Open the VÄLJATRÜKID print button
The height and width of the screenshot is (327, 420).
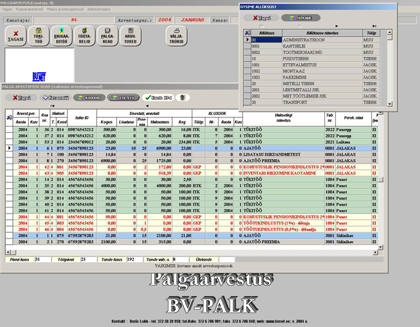click(177, 36)
